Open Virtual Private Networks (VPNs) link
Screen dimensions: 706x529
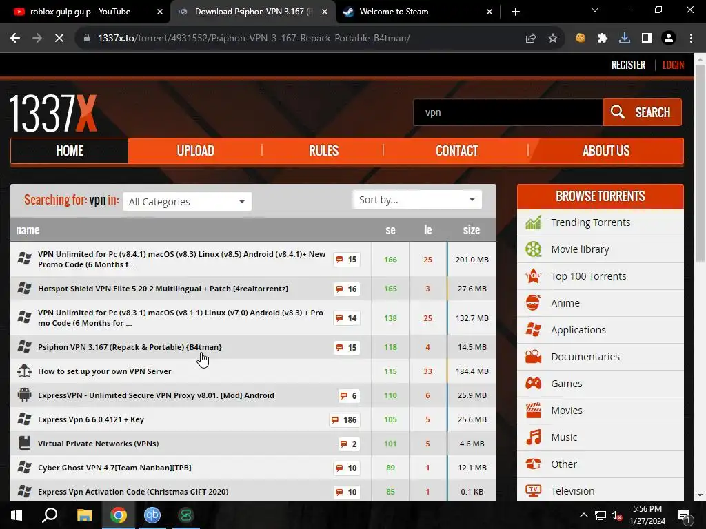98,444
